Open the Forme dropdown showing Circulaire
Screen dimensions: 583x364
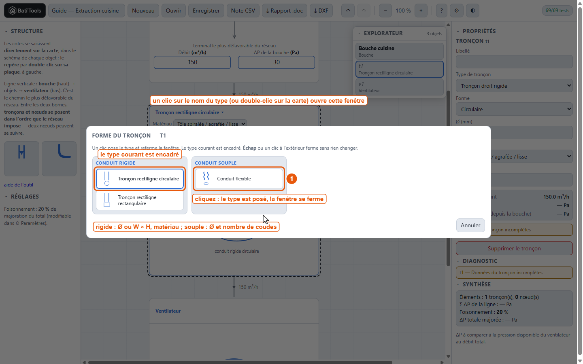514,109
